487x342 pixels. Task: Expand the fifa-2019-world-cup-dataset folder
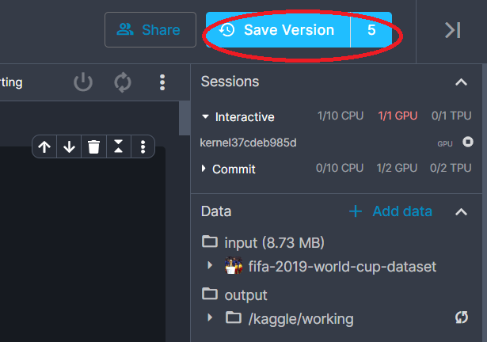click(210, 265)
